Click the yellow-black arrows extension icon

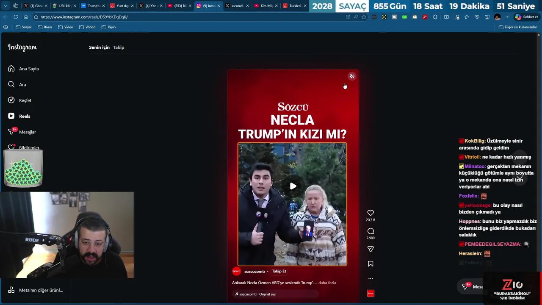pyautogui.click(x=384, y=17)
